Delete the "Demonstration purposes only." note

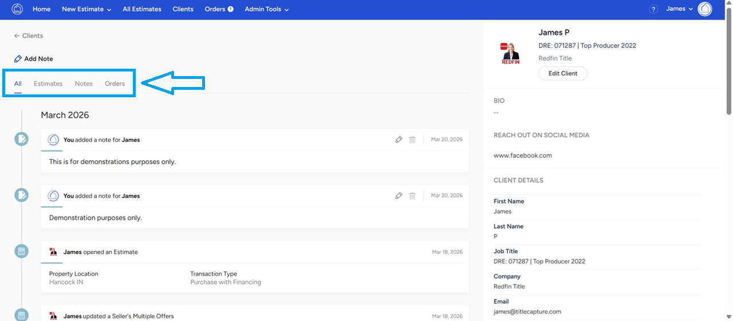point(412,196)
